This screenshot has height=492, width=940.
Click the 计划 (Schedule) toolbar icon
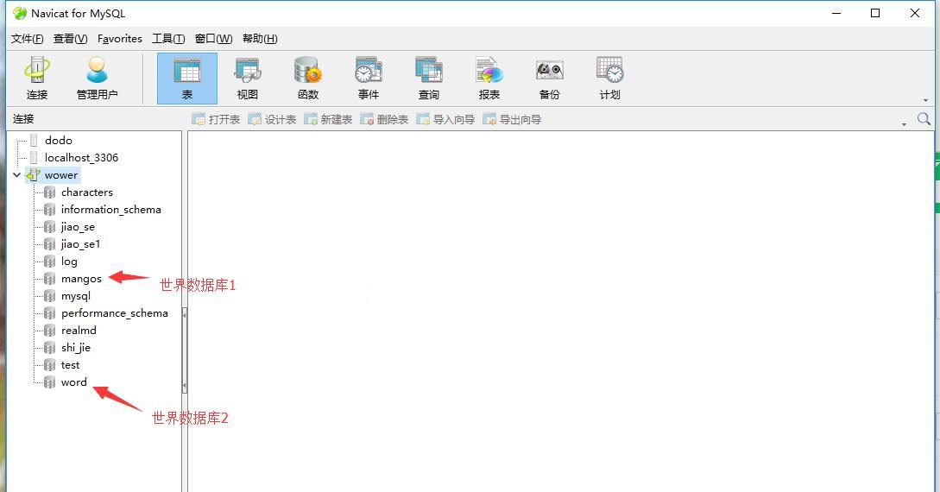pos(609,79)
